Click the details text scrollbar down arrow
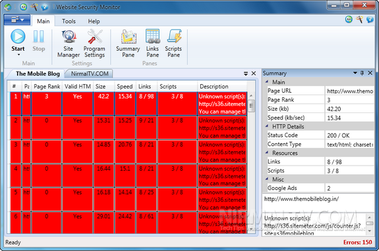Viewport: 379px width, 251px height. (370, 231)
